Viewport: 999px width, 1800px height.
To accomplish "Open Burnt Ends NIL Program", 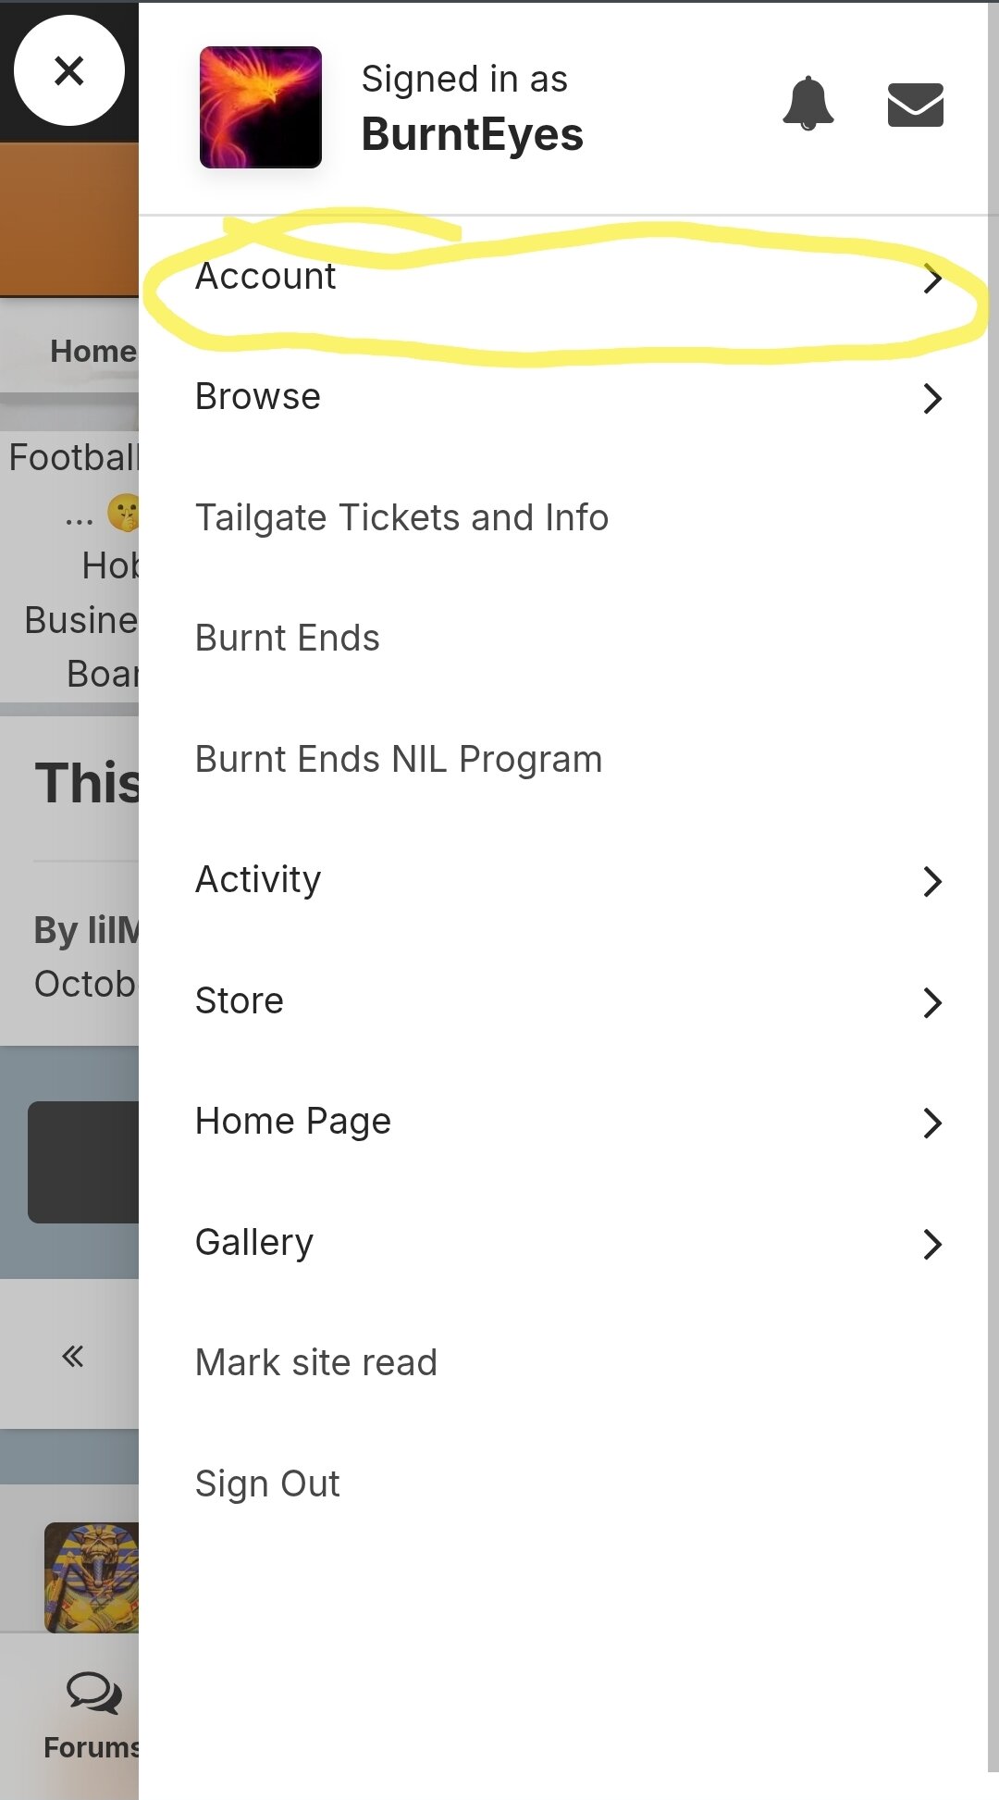I will [399, 760].
